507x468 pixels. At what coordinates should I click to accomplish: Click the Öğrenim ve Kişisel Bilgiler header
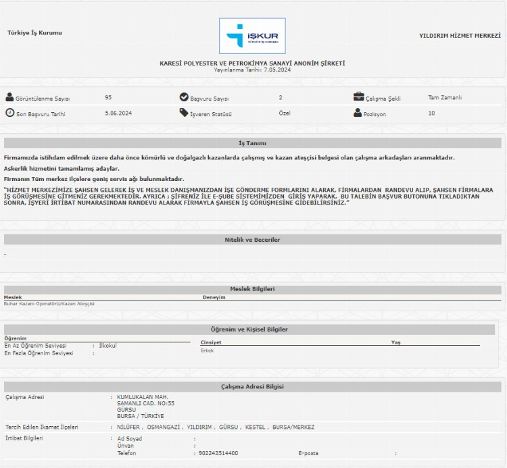(252, 330)
